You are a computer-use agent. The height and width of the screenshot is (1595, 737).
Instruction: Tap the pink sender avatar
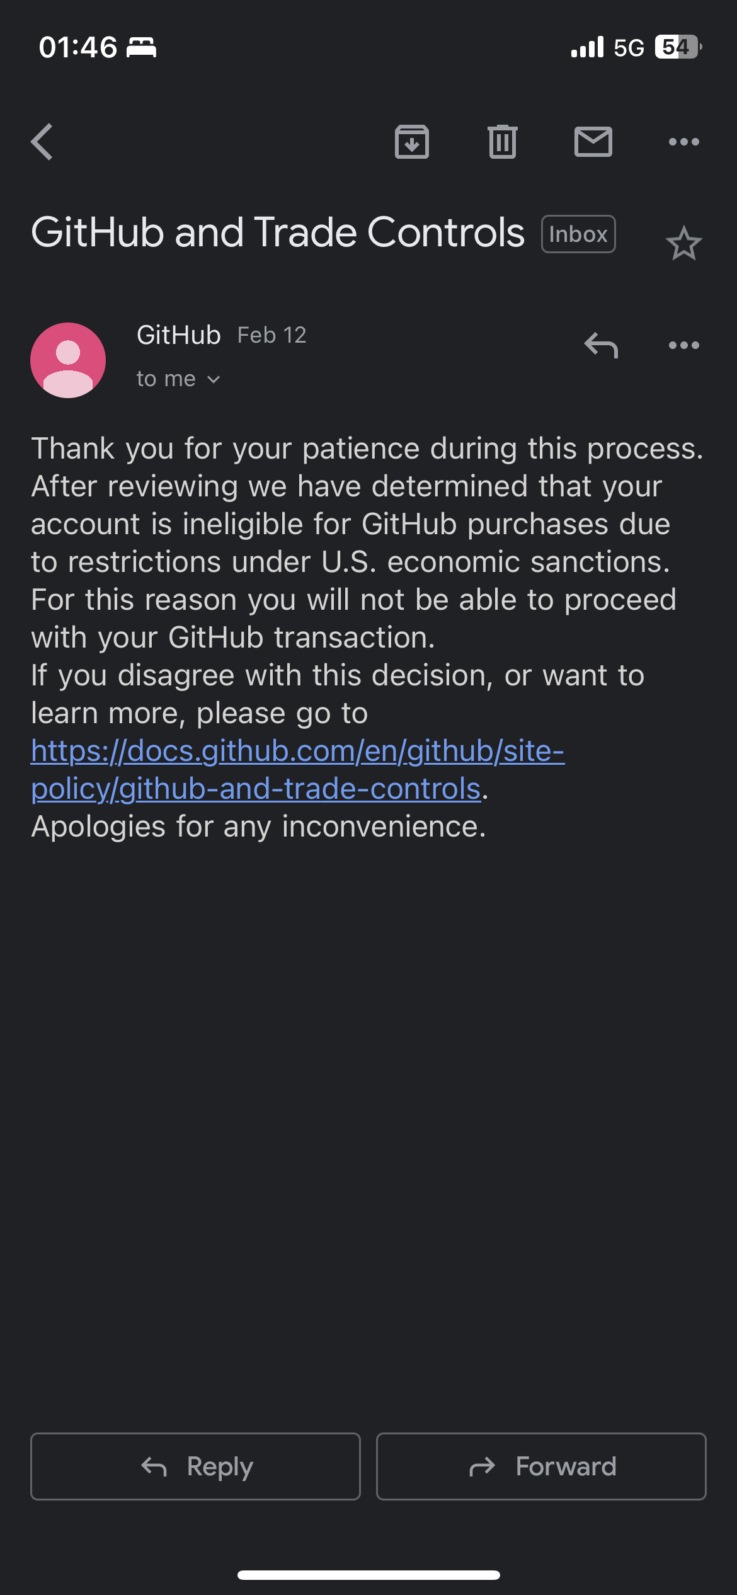(68, 360)
